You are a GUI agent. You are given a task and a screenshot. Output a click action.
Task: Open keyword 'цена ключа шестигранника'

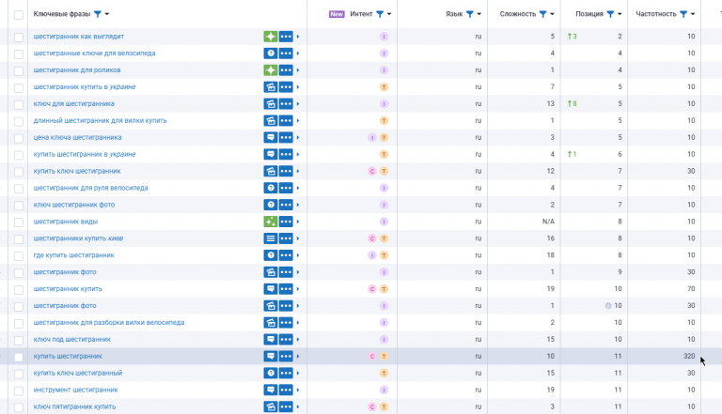pos(77,138)
